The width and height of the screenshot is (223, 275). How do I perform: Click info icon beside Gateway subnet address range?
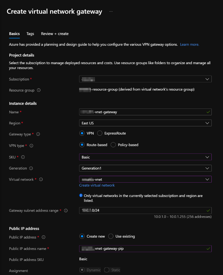pyautogui.click(x=66, y=211)
